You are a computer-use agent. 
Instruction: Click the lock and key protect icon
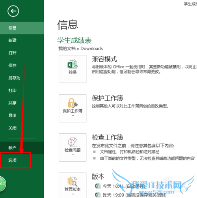pos(72,103)
